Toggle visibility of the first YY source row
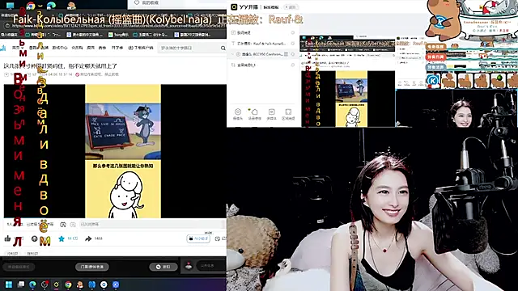 [x=293, y=32]
